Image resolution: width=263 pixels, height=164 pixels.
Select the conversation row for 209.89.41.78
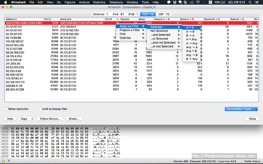point(131,86)
